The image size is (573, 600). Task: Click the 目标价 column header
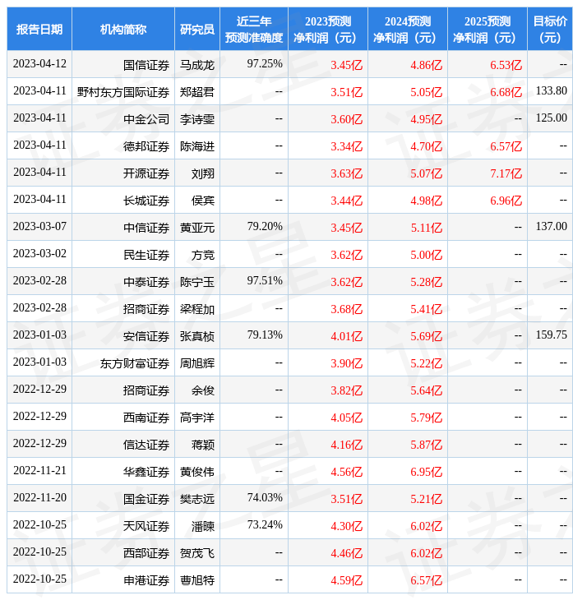click(x=550, y=30)
